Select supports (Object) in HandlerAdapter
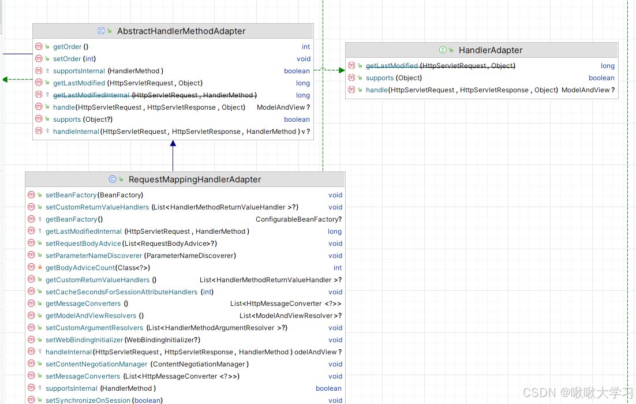Image resolution: width=636 pixels, height=404 pixels. click(394, 78)
